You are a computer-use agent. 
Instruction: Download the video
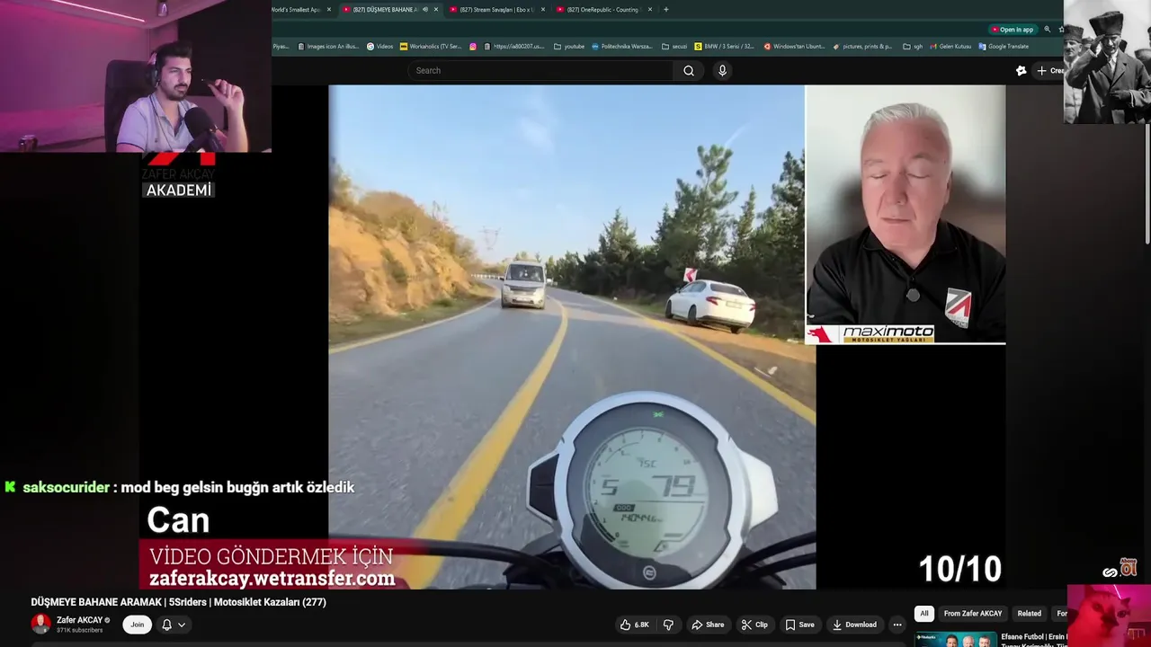pos(854,625)
